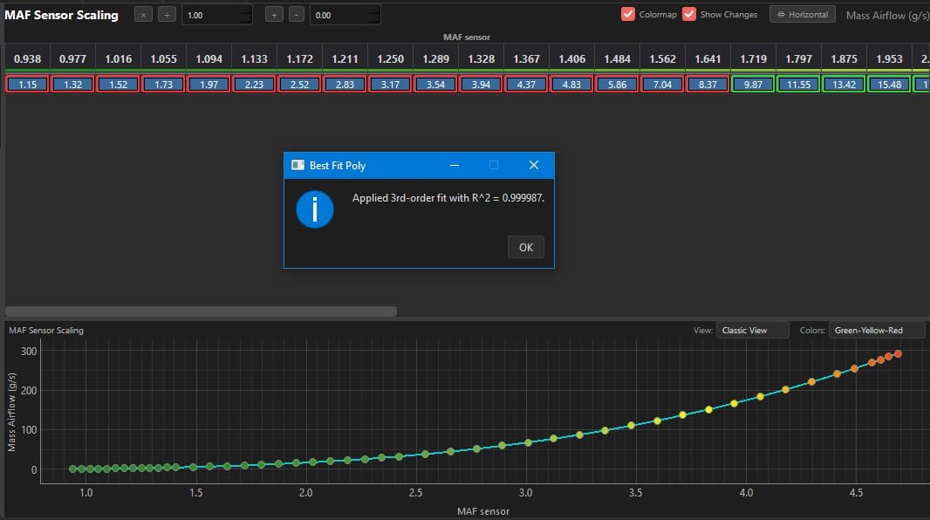The width and height of the screenshot is (930, 520).
Task: Select the cell with value 7.04
Action: 662,85
